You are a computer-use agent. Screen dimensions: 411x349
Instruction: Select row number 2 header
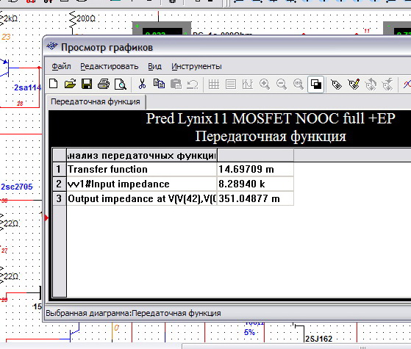(x=59, y=184)
